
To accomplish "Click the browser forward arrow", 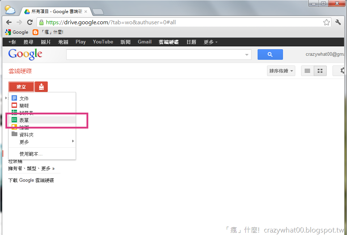I will click(x=19, y=22).
